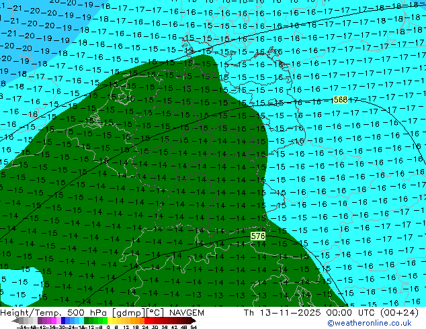Click the dark green legend swatch near -12
The image size is (426, 329).
pyautogui.click(x=87, y=320)
